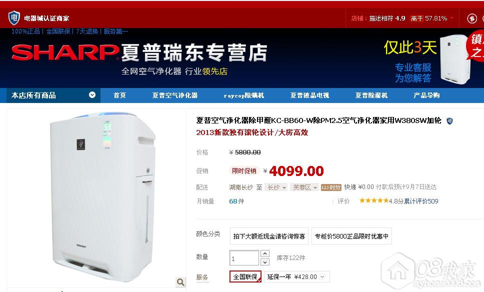Click the circular icon right of store rating
This screenshot has width=484, height=292.
(x=471, y=18)
